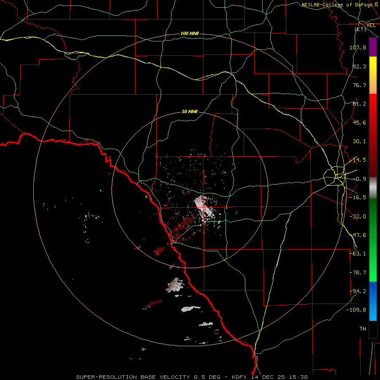Click the gray near-zero segment of color bar

click(373, 188)
